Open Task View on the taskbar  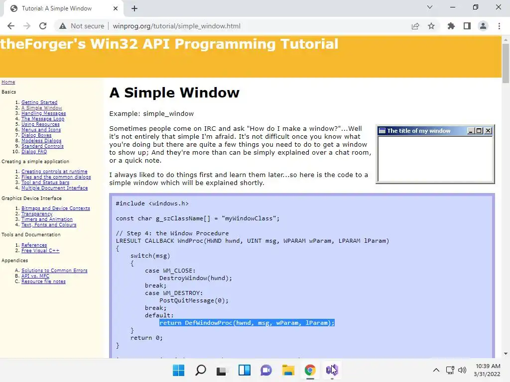tap(222, 370)
